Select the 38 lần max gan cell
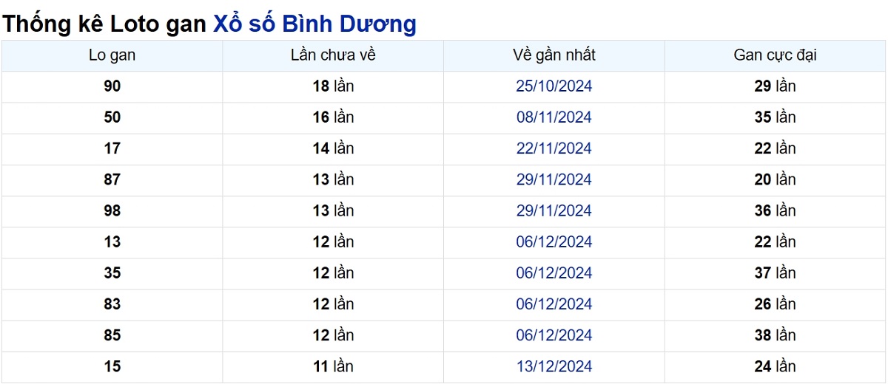This screenshot has height=384, width=888. (775, 335)
